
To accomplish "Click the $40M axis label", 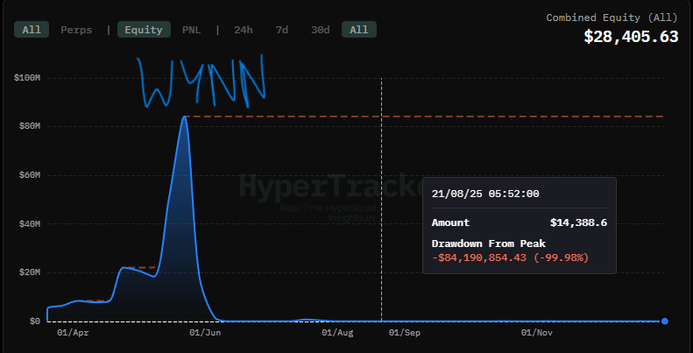I will pos(29,224).
